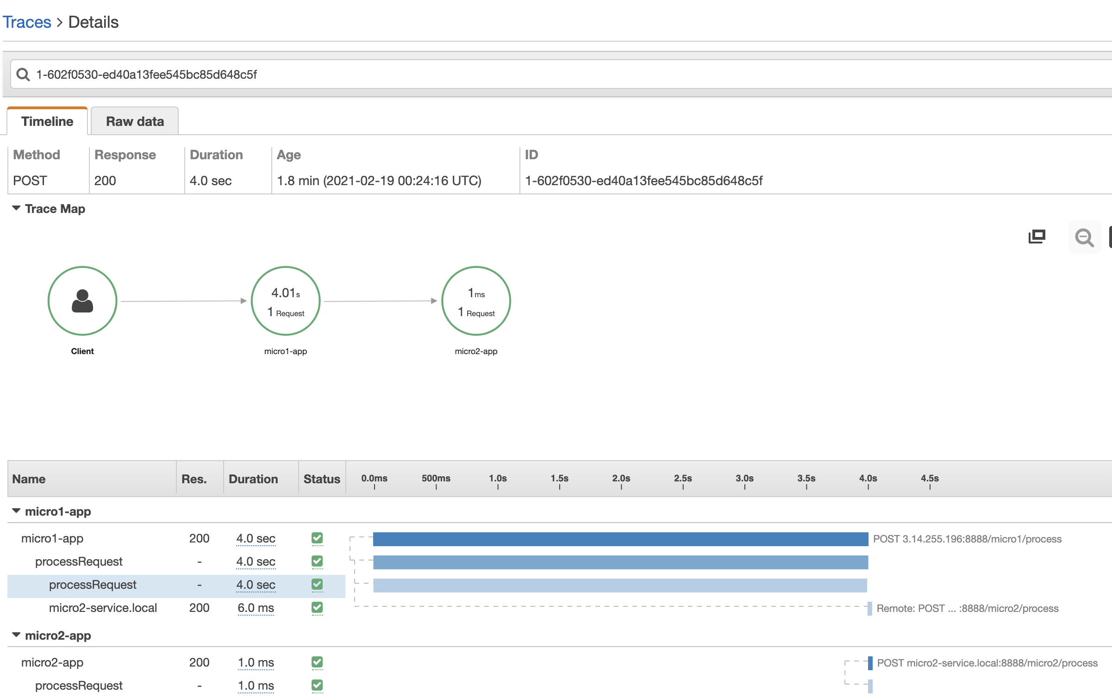Collapse the micro2-app segment group

pyautogui.click(x=16, y=635)
